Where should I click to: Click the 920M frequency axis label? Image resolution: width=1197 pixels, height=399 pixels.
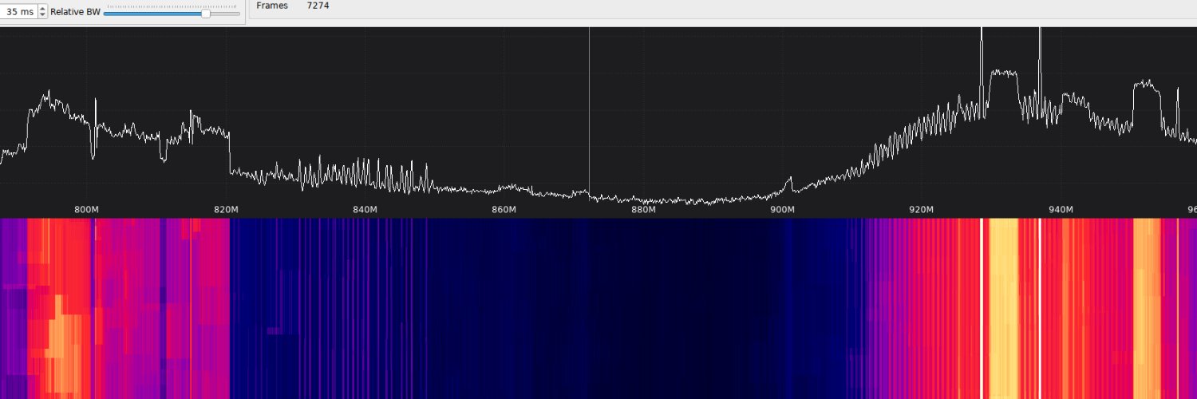[x=921, y=210]
